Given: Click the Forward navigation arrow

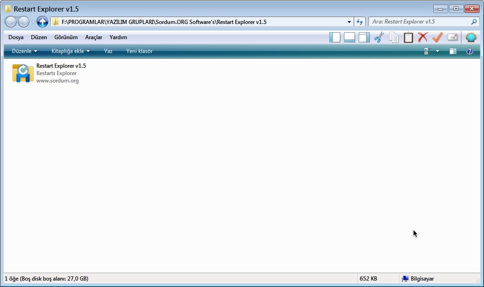Looking at the screenshot, I should 23,22.
